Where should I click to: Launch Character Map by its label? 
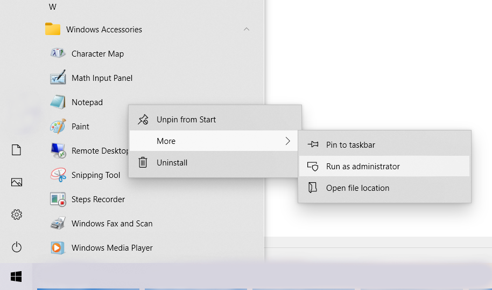[x=97, y=54]
